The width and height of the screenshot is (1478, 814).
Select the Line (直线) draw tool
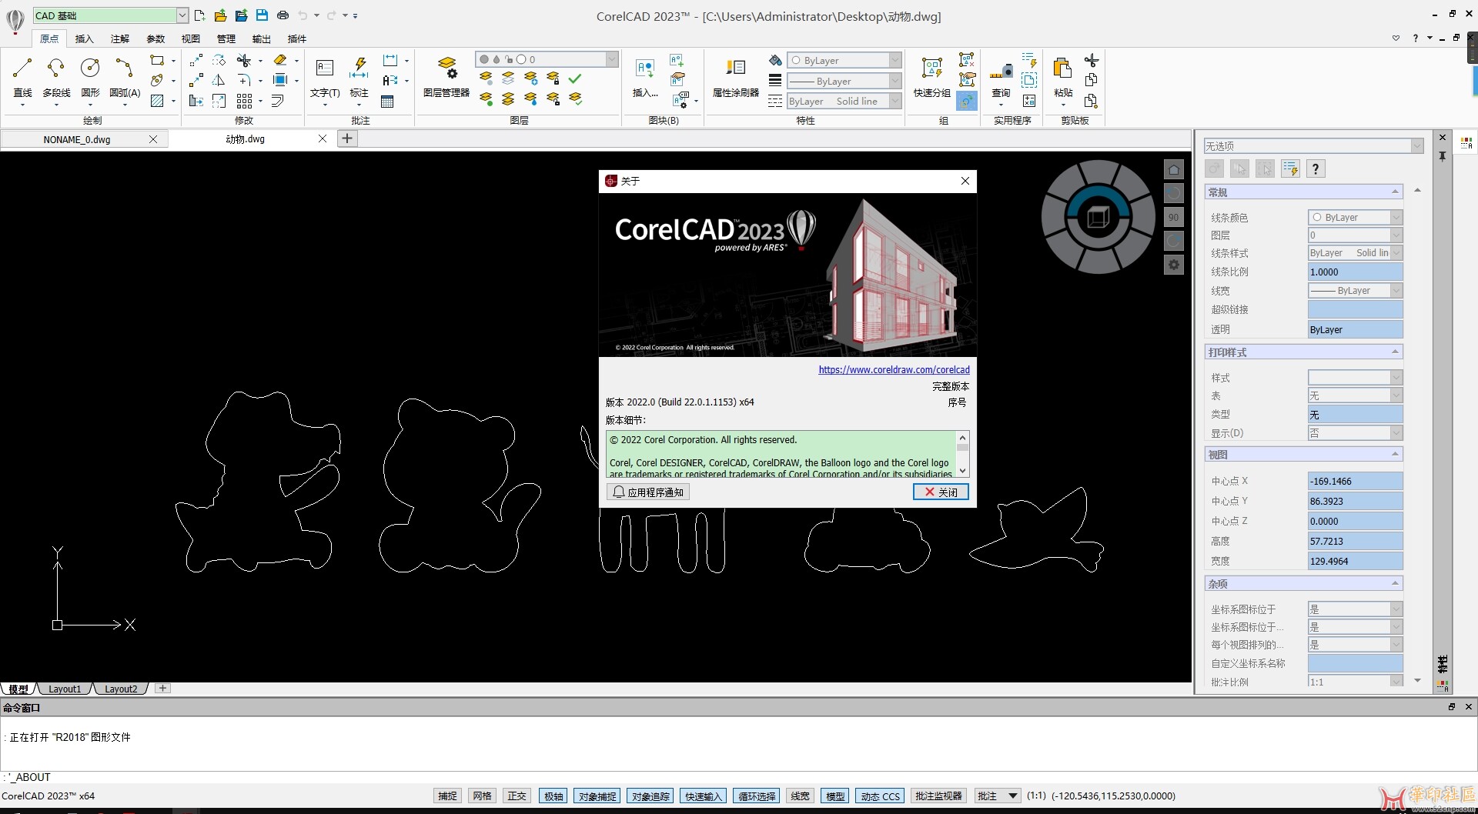(22, 77)
